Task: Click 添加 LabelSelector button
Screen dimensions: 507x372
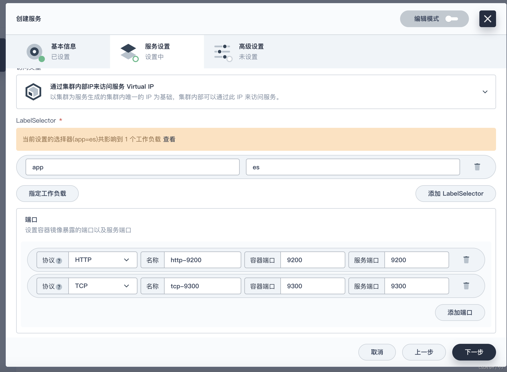Action: pyautogui.click(x=456, y=194)
